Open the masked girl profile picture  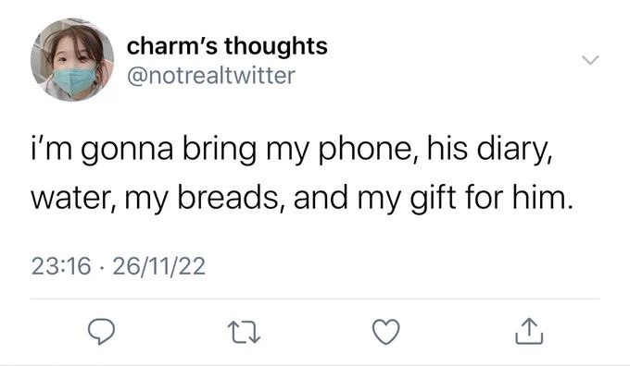72,60
